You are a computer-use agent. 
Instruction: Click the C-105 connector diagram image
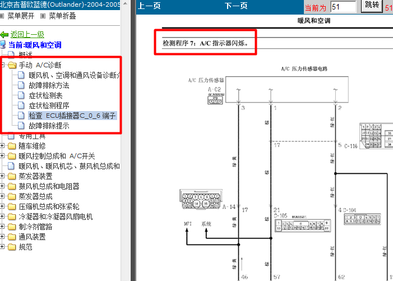[x=303, y=225]
